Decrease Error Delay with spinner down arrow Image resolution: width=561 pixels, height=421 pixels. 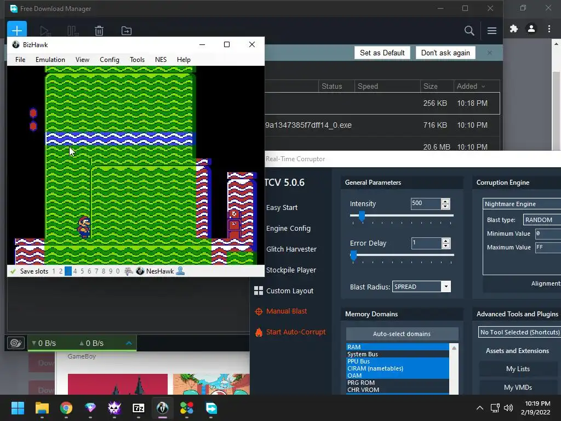[446, 246]
